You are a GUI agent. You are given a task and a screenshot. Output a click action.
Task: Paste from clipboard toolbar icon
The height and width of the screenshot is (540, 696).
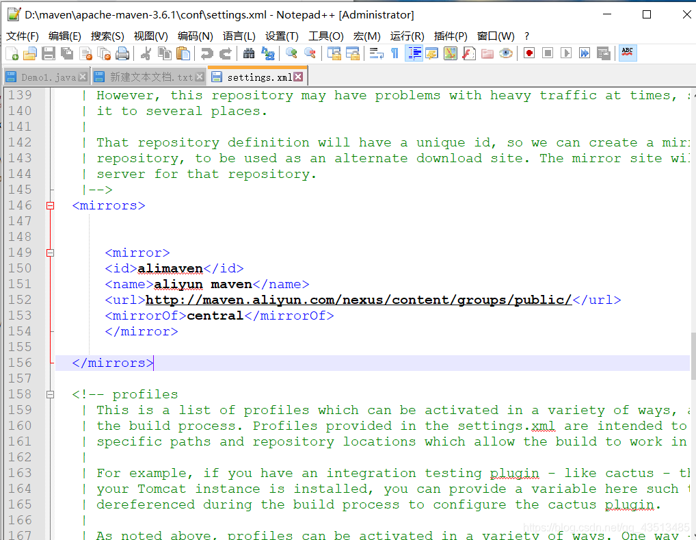tap(183, 54)
